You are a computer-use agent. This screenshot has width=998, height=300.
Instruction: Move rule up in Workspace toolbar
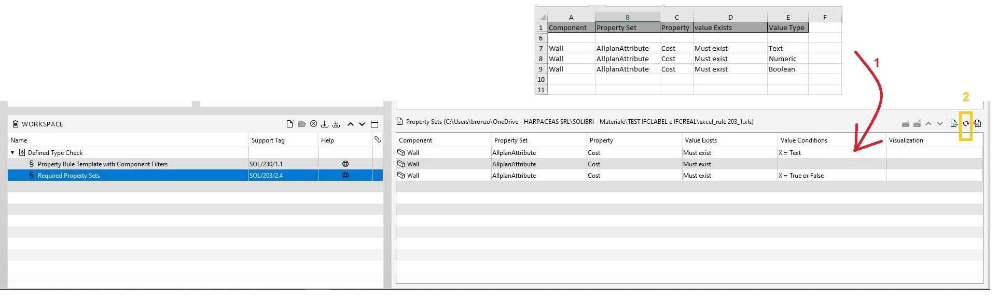[x=351, y=124]
